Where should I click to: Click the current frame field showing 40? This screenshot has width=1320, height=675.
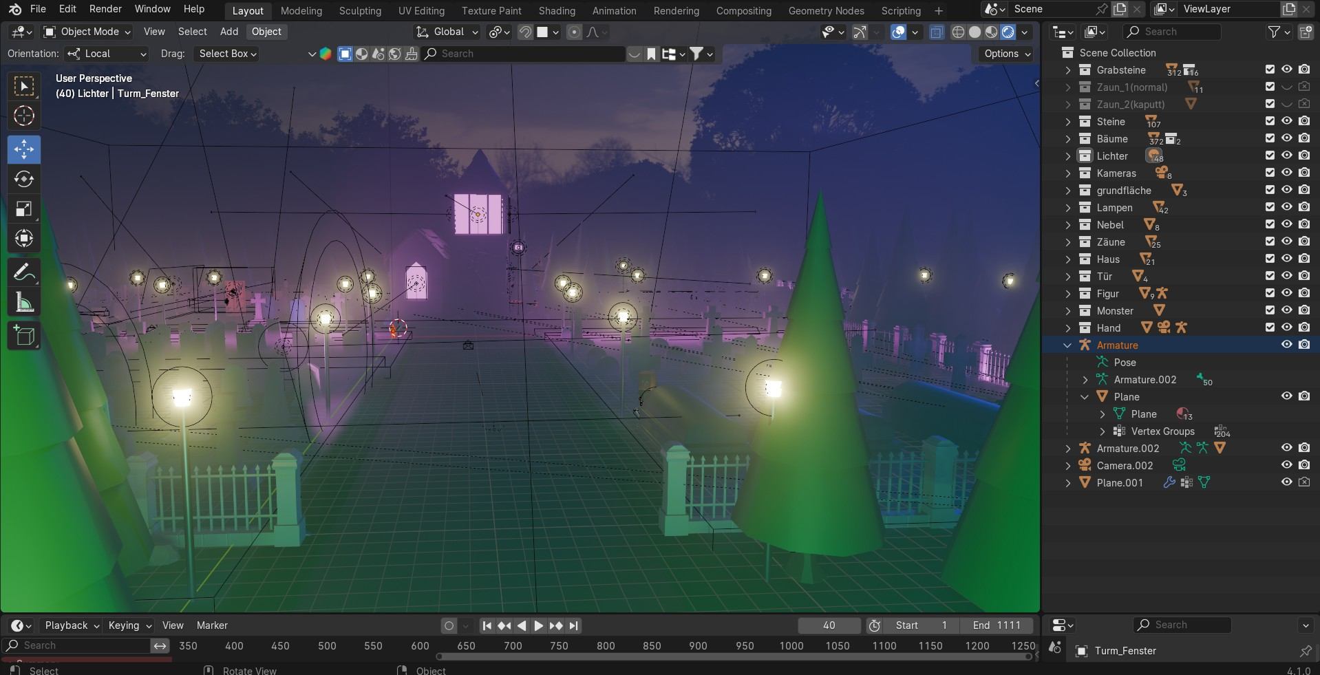pyautogui.click(x=829, y=625)
